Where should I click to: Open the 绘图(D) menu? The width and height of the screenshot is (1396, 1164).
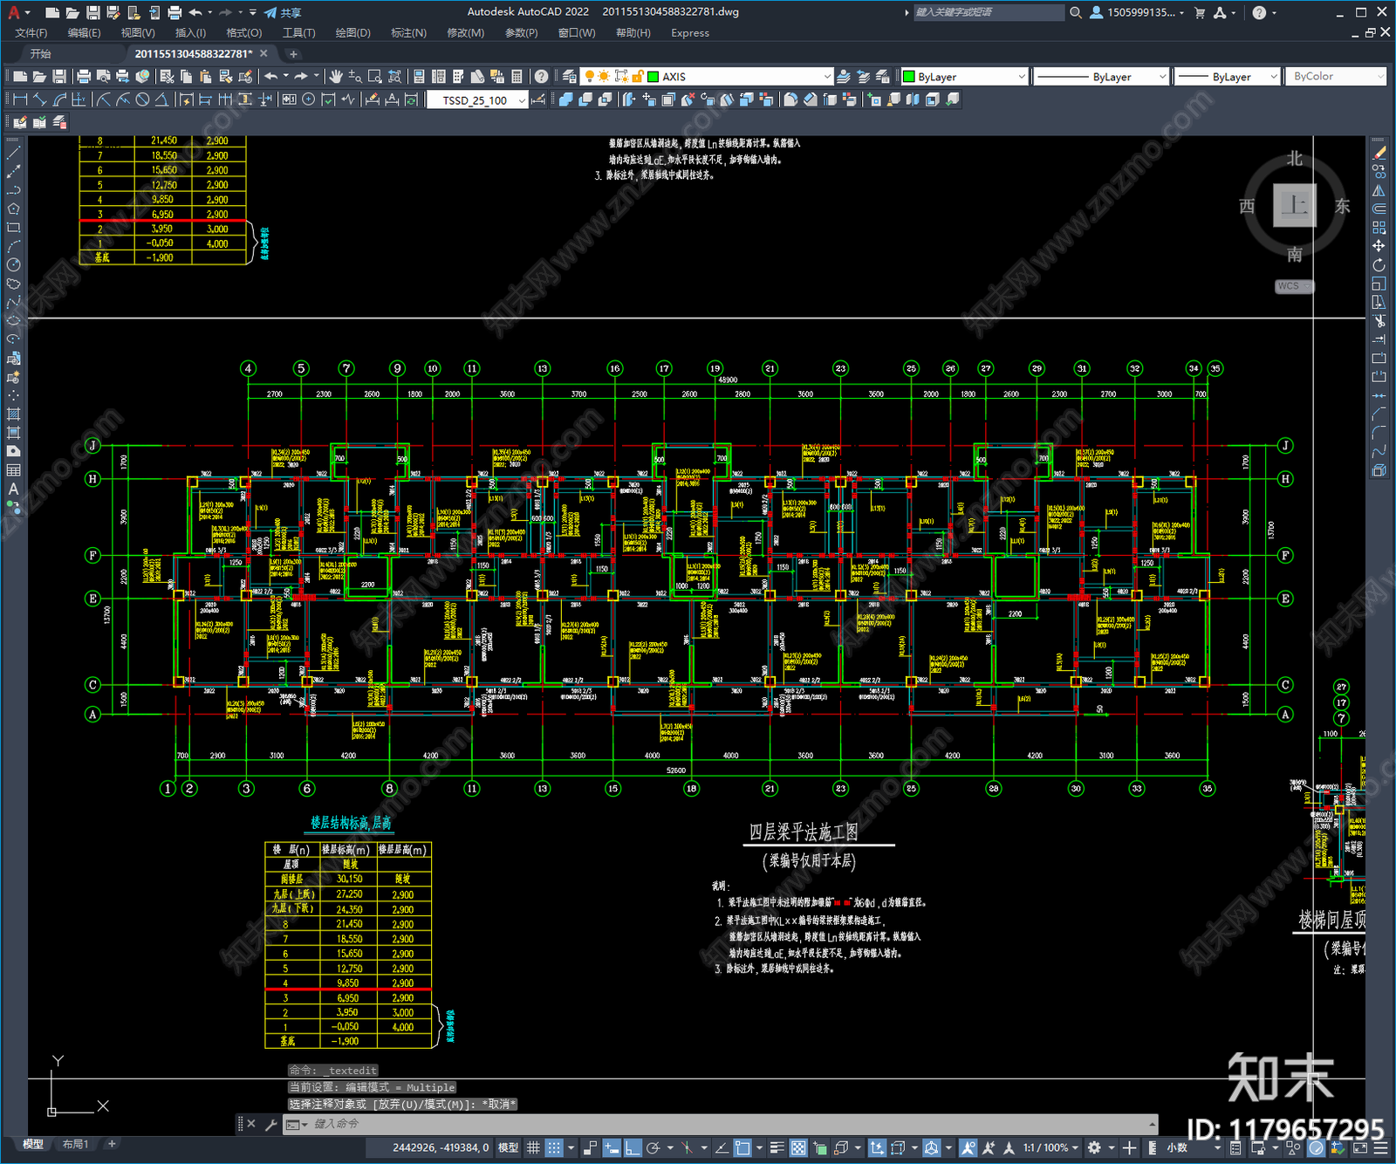tap(352, 32)
